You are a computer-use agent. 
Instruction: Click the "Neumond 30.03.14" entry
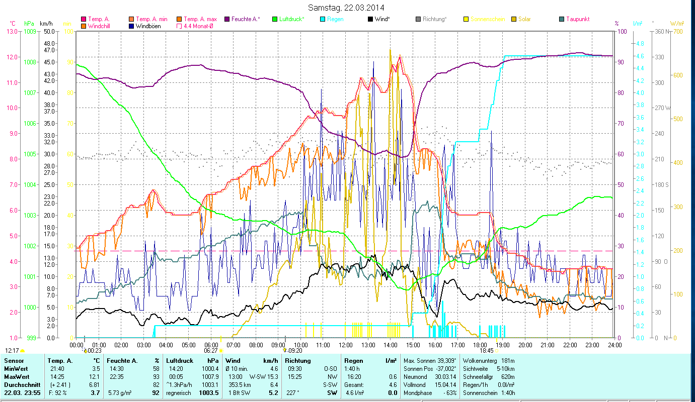click(429, 377)
